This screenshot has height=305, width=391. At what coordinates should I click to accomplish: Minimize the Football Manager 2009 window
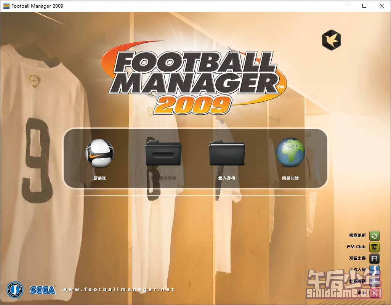(347, 6)
